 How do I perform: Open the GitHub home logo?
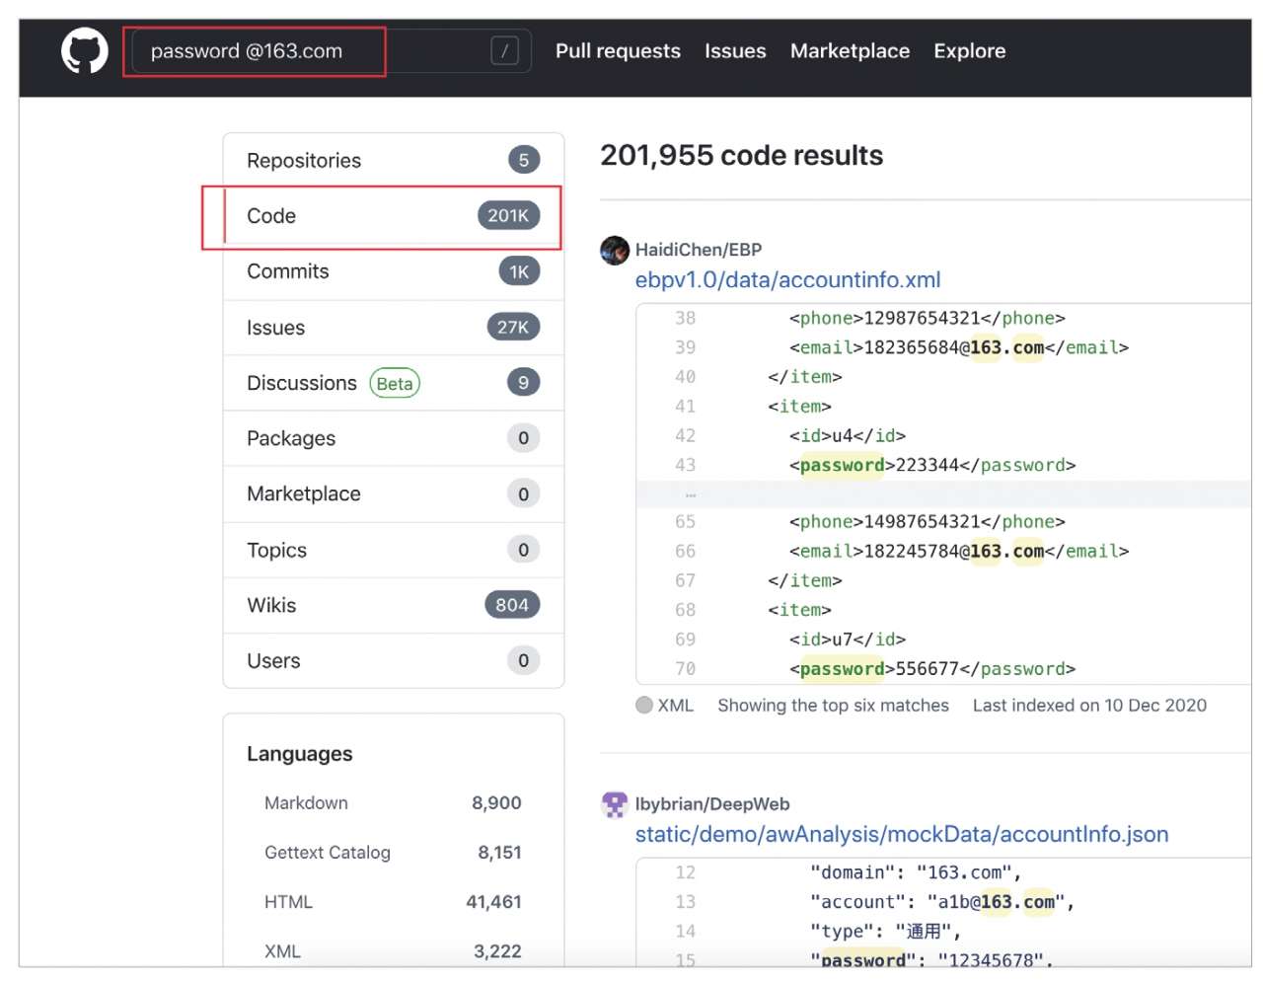[x=85, y=50]
